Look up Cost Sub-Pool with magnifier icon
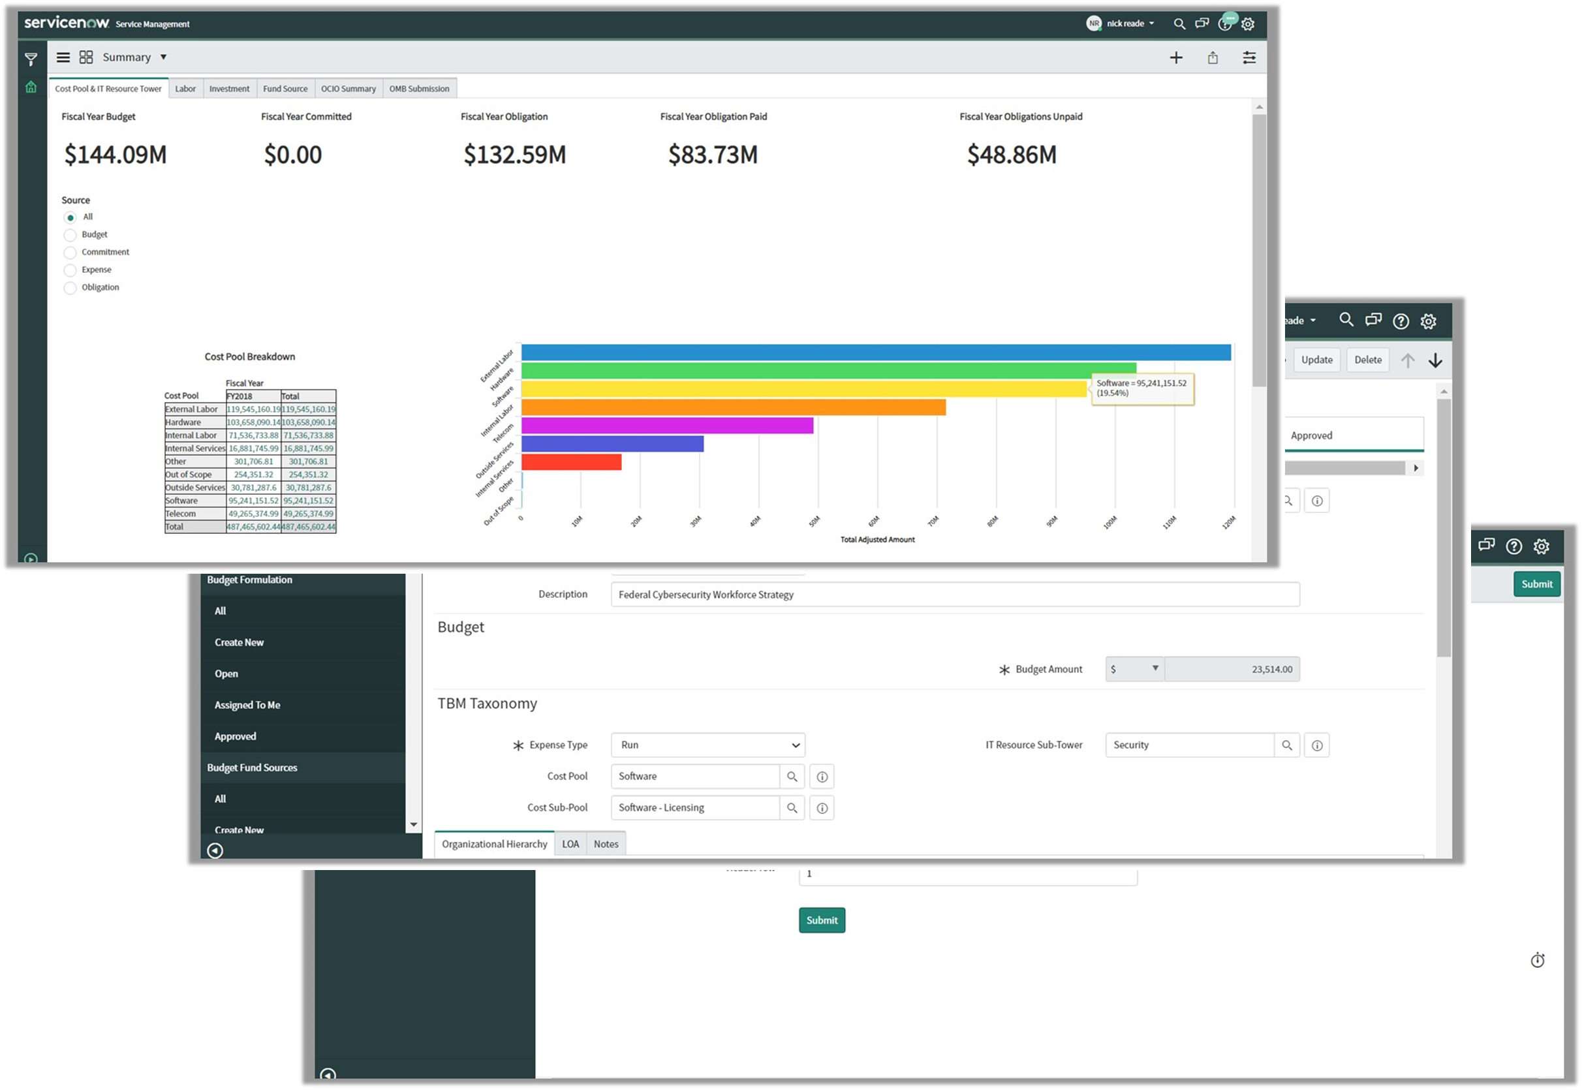Screen dimensions: 1582x1090 click(x=792, y=809)
